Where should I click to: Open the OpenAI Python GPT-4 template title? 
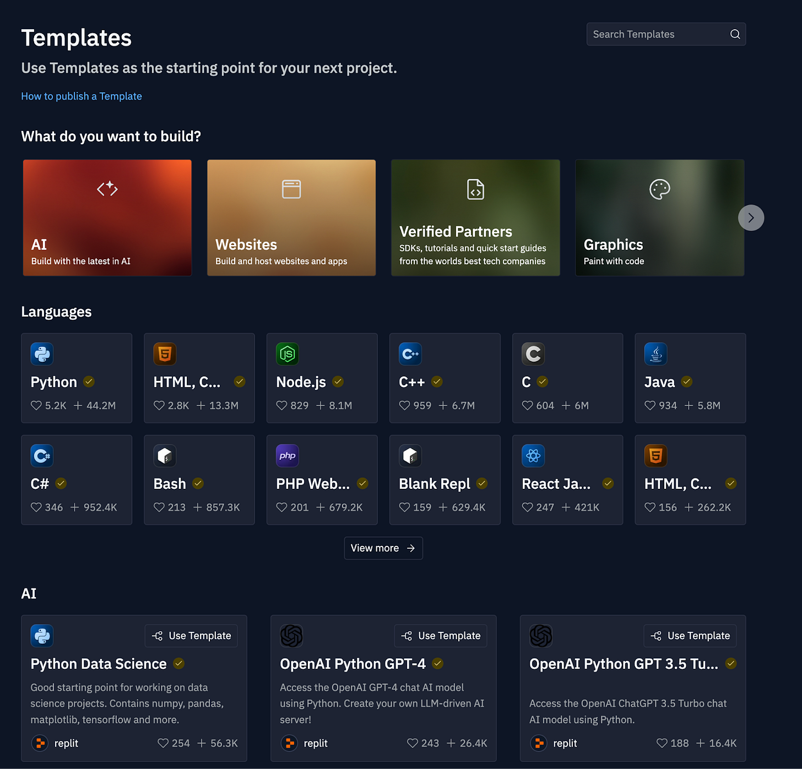pos(353,664)
